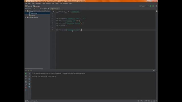Click Tutorial breadcrumb in navigation bar
Image resolution: width=182 pixels, height=102 pixels.
(x=29, y=6)
